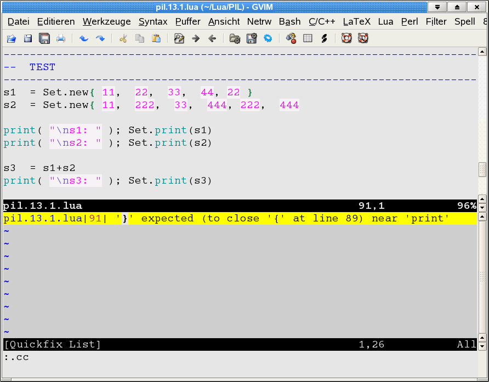Screen dimensions: 489x382
Task: Click number 444 at end of s2 line
Action: pos(289,105)
